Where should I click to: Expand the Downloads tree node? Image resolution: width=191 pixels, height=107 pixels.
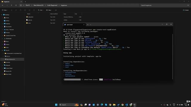click(2, 39)
